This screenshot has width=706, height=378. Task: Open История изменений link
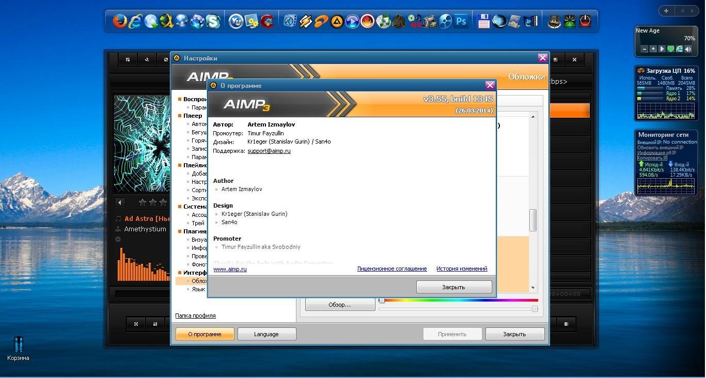click(x=462, y=269)
